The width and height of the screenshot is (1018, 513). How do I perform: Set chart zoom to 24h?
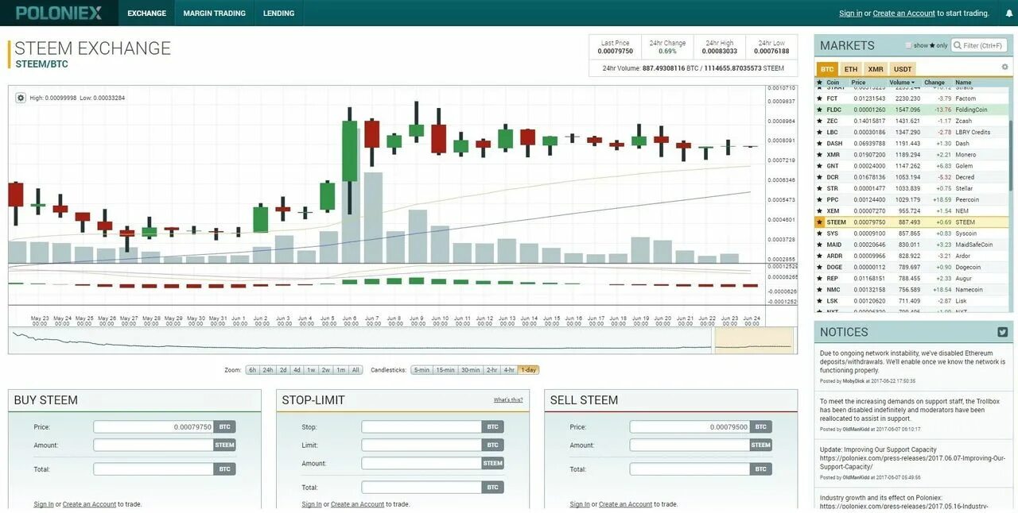(x=268, y=370)
